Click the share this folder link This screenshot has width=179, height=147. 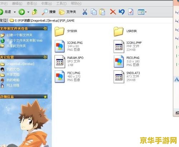click(x=16, y=46)
